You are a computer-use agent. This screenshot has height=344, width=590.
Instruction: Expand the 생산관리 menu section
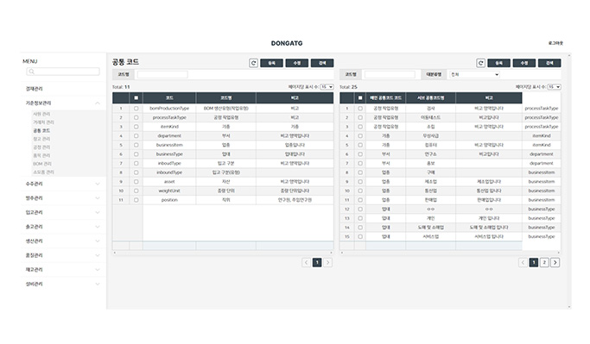click(x=98, y=241)
